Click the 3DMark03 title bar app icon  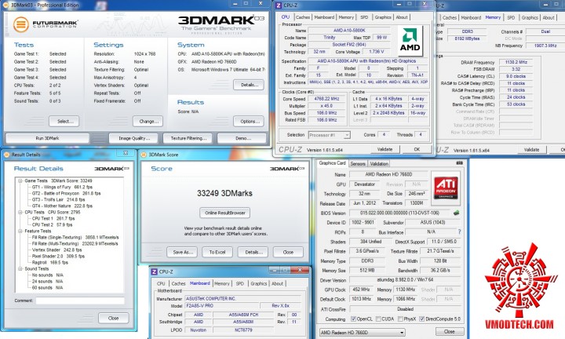(x=6, y=5)
